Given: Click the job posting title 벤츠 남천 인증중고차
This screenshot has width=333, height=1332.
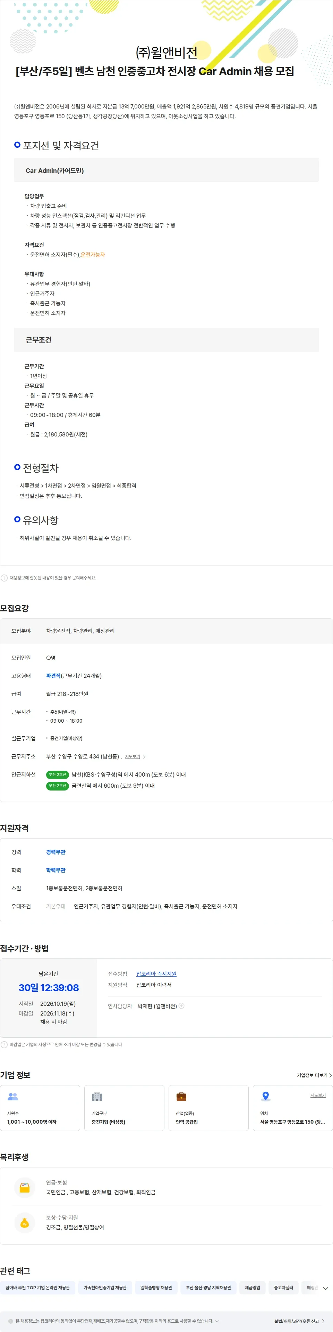Looking at the screenshot, I should pyautogui.click(x=155, y=71).
